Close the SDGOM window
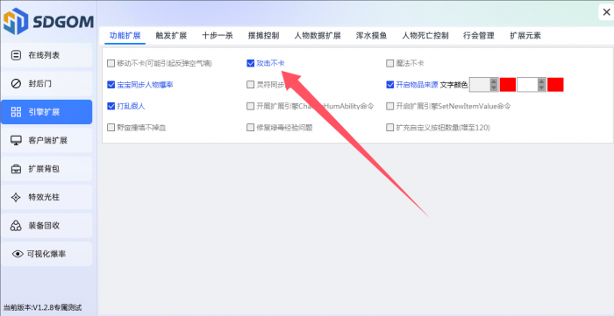This screenshot has height=316, width=614. click(x=607, y=12)
